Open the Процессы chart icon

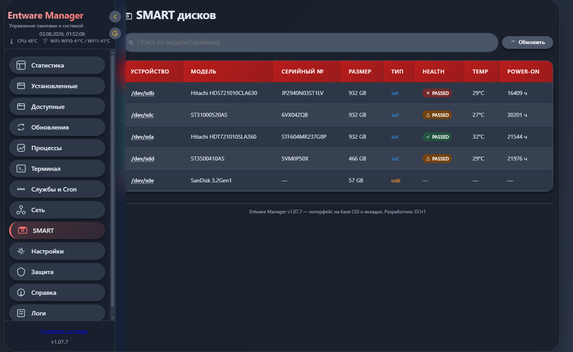(21, 148)
